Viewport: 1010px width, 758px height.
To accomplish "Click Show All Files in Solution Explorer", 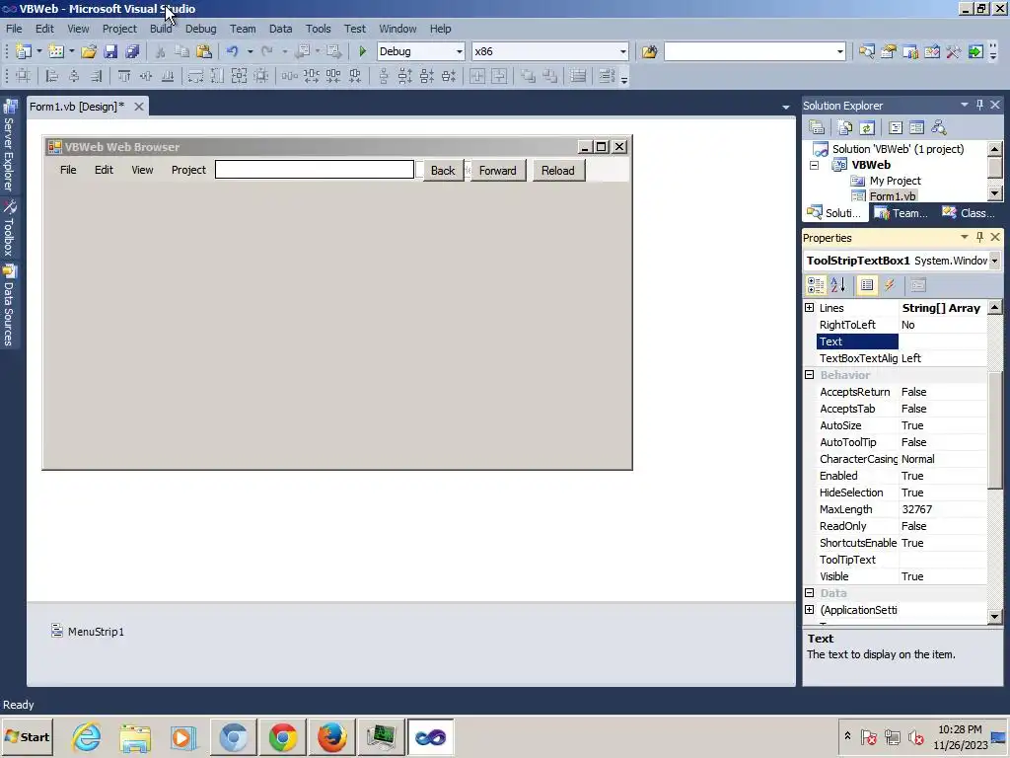I will (845, 127).
